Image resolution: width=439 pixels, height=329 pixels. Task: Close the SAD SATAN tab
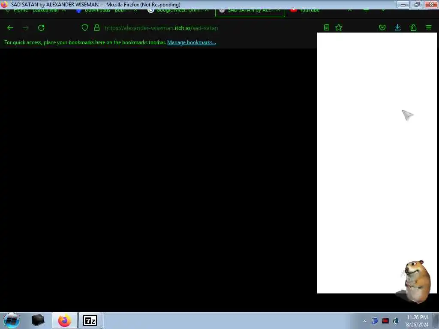(x=278, y=10)
